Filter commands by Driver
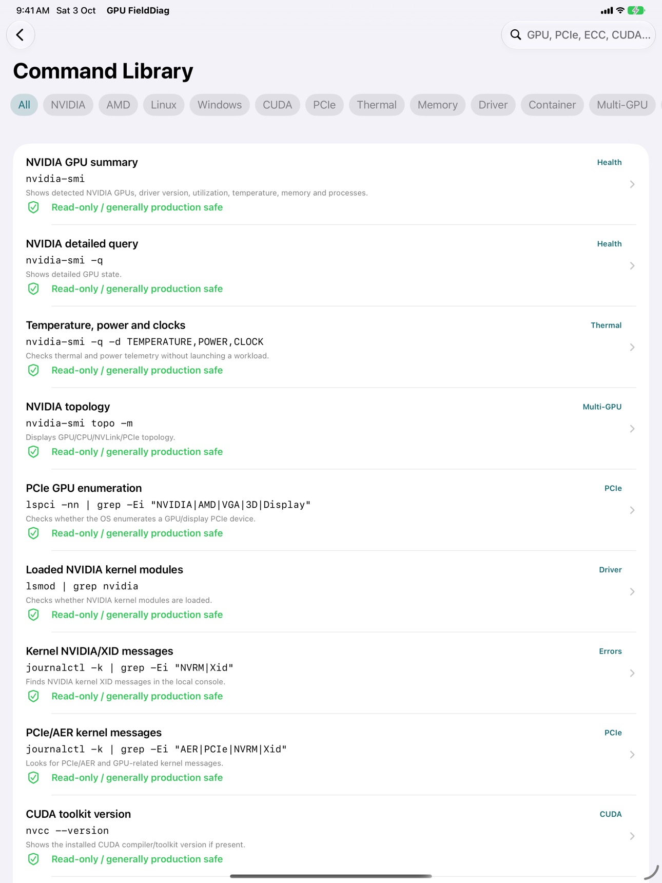 coord(493,105)
